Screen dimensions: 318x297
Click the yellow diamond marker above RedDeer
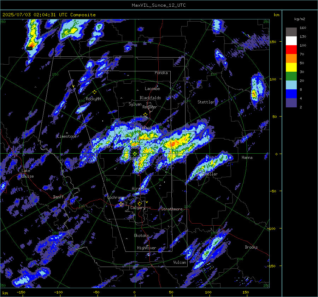click(145, 115)
